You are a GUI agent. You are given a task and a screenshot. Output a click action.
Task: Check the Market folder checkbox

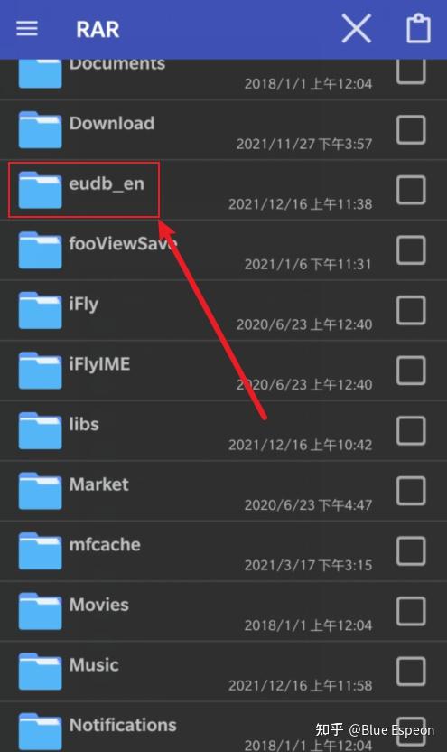click(x=411, y=491)
